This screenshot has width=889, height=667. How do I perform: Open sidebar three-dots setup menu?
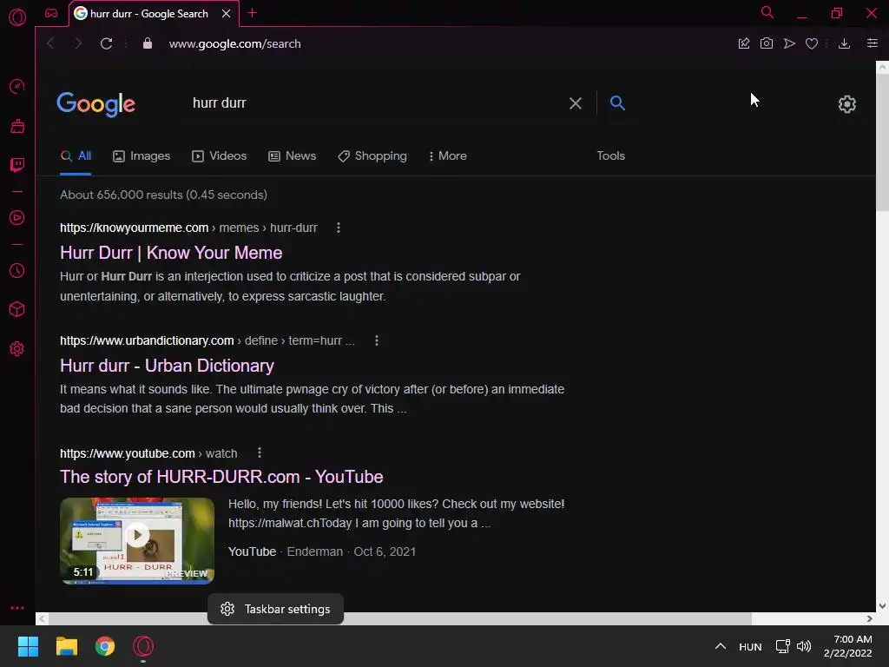click(17, 607)
